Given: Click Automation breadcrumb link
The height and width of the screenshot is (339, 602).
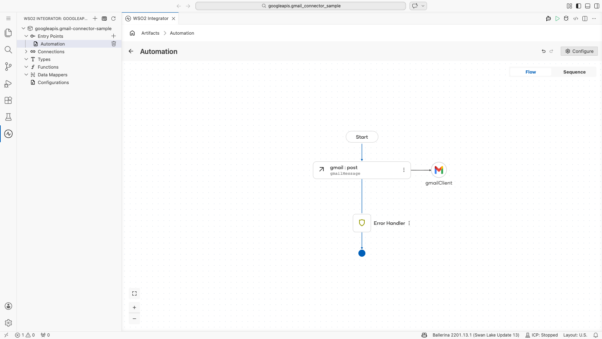Looking at the screenshot, I should pos(182,33).
